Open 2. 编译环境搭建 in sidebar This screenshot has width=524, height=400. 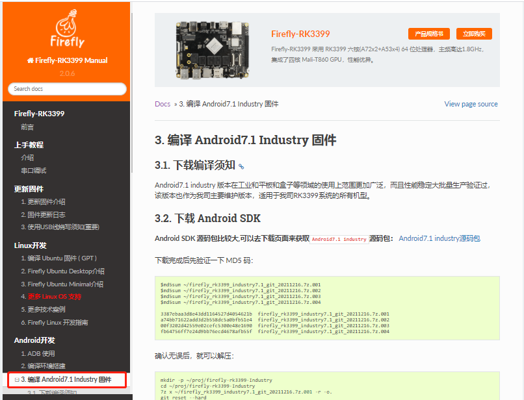(43, 366)
